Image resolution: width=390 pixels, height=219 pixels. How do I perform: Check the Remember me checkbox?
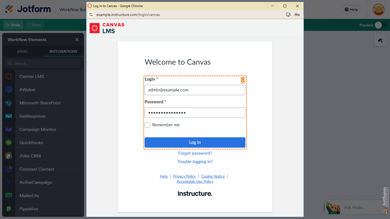pyautogui.click(x=147, y=125)
